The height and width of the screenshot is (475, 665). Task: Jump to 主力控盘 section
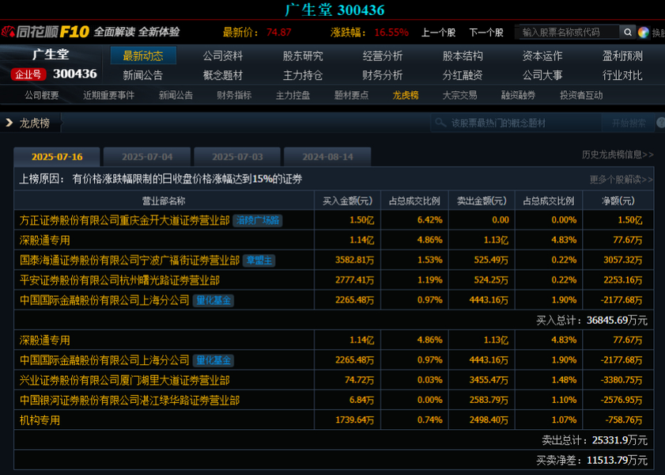[293, 96]
